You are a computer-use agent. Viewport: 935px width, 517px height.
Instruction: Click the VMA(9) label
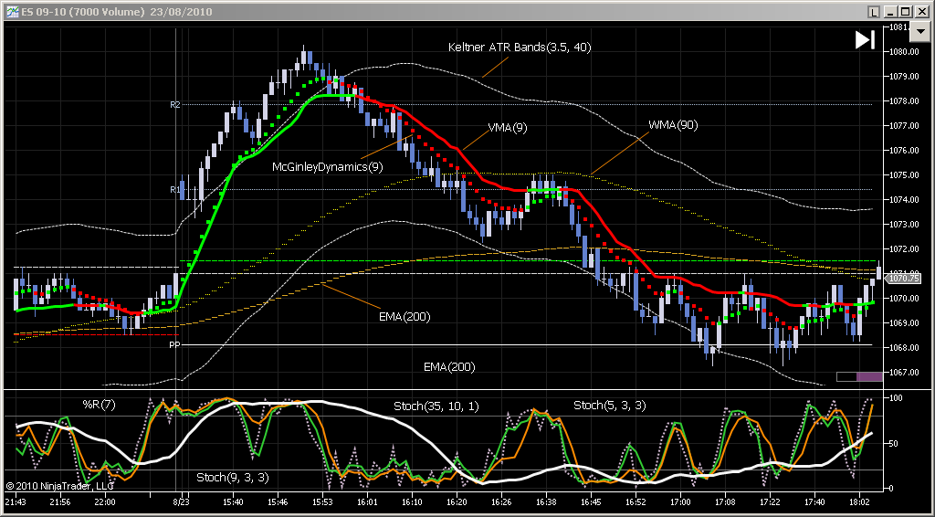pos(508,128)
